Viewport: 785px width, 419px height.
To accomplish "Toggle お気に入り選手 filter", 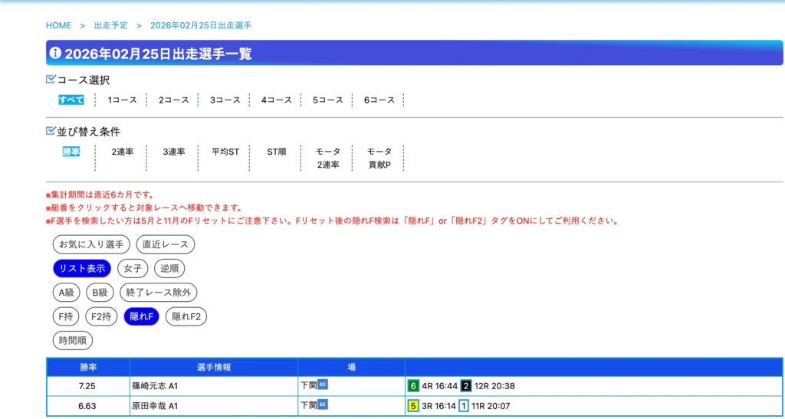I will (x=91, y=244).
